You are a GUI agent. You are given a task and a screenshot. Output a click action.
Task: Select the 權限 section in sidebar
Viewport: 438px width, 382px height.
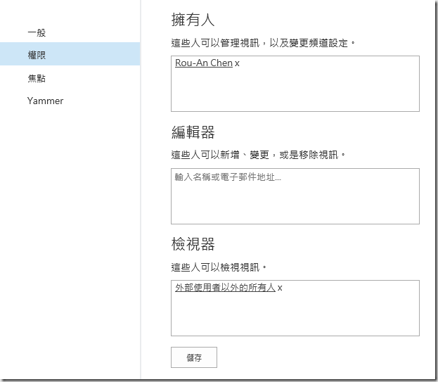[x=37, y=55]
